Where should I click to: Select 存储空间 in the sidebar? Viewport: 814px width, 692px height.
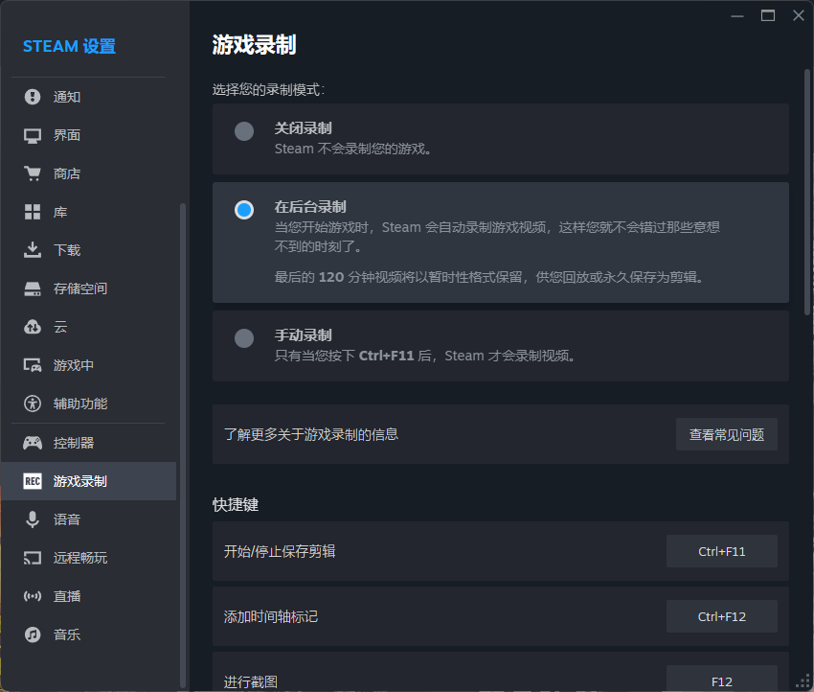coord(88,288)
